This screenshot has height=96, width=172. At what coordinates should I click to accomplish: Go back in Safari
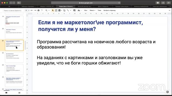point(11,3)
